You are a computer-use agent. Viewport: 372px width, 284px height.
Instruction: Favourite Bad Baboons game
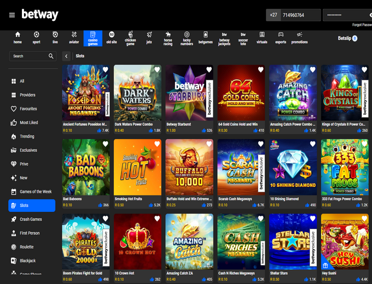pos(106,144)
